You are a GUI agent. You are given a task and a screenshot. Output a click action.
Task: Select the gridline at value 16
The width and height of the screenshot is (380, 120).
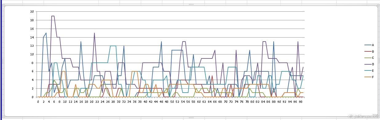pos(171,29)
